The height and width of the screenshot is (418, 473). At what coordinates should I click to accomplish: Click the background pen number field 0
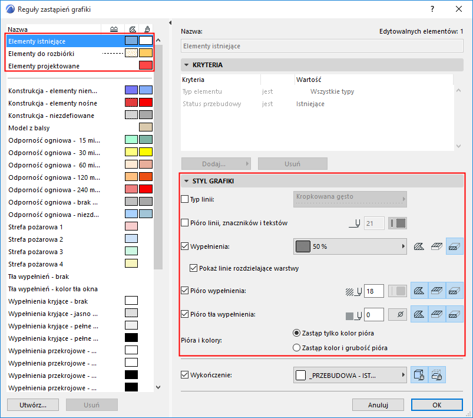pos(374,315)
